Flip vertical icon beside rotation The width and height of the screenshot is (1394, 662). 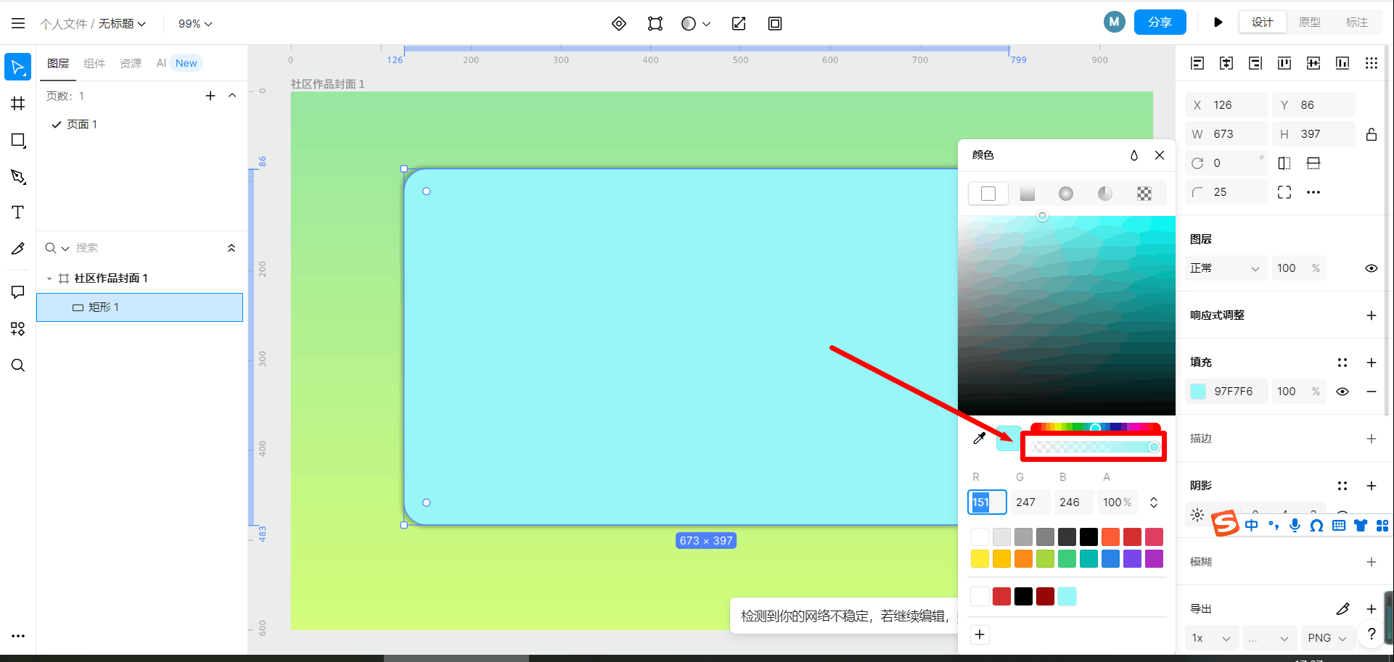coord(1313,163)
